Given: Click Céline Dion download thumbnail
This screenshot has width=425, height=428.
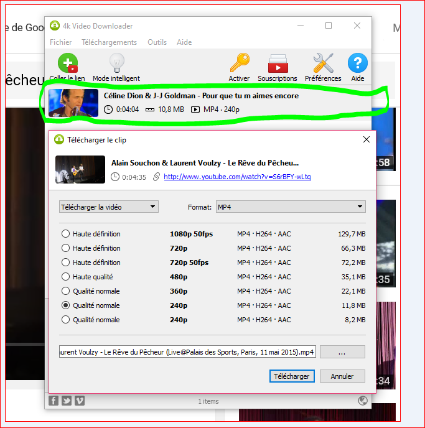Looking at the screenshot, I should coord(73,103).
